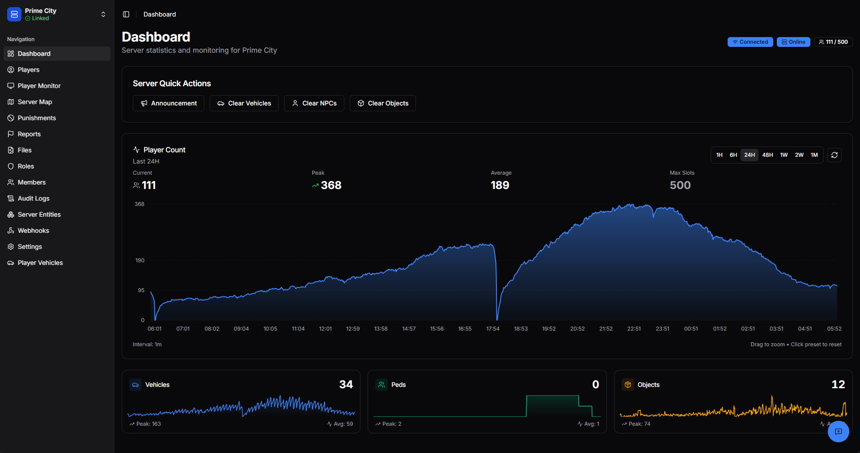
Task: Click the Prime City server logo icon
Action: [14, 14]
